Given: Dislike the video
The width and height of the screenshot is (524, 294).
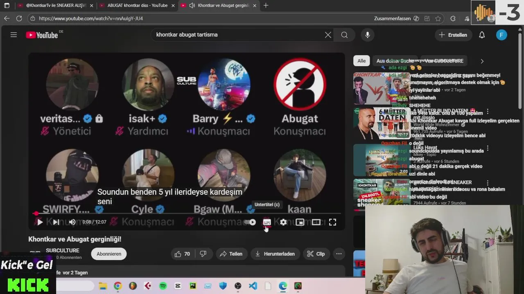Looking at the screenshot, I should [x=203, y=254].
